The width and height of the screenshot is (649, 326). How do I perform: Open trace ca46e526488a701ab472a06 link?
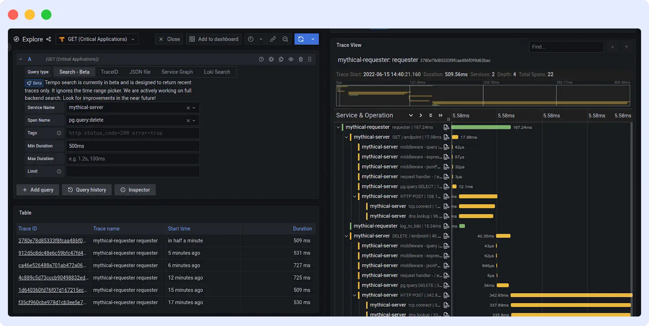pos(52,265)
